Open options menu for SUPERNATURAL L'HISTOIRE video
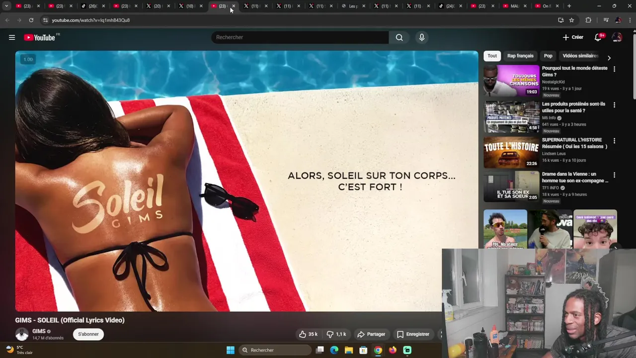Image resolution: width=636 pixels, height=358 pixels. 614,141
